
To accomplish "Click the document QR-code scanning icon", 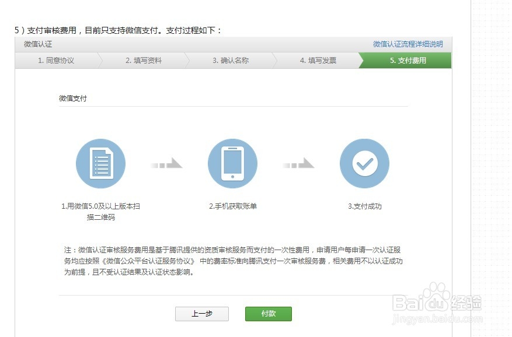I will click(100, 163).
